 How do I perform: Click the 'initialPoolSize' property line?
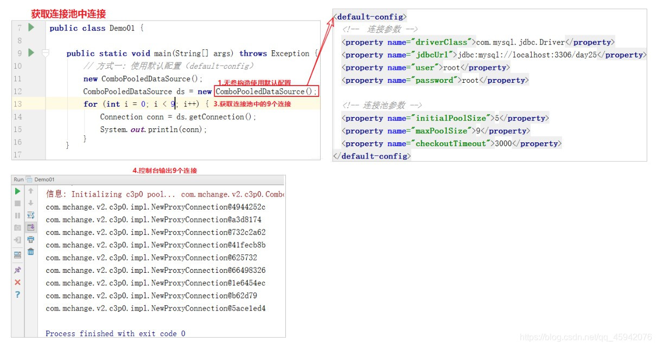pos(445,118)
